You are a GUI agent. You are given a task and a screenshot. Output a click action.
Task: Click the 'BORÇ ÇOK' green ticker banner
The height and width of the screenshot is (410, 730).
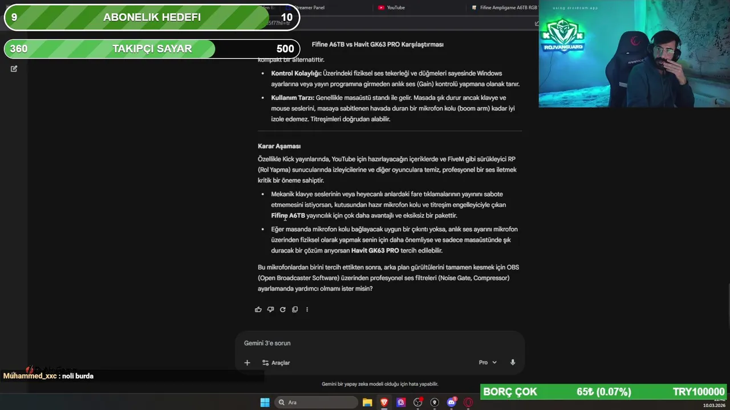pos(604,392)
